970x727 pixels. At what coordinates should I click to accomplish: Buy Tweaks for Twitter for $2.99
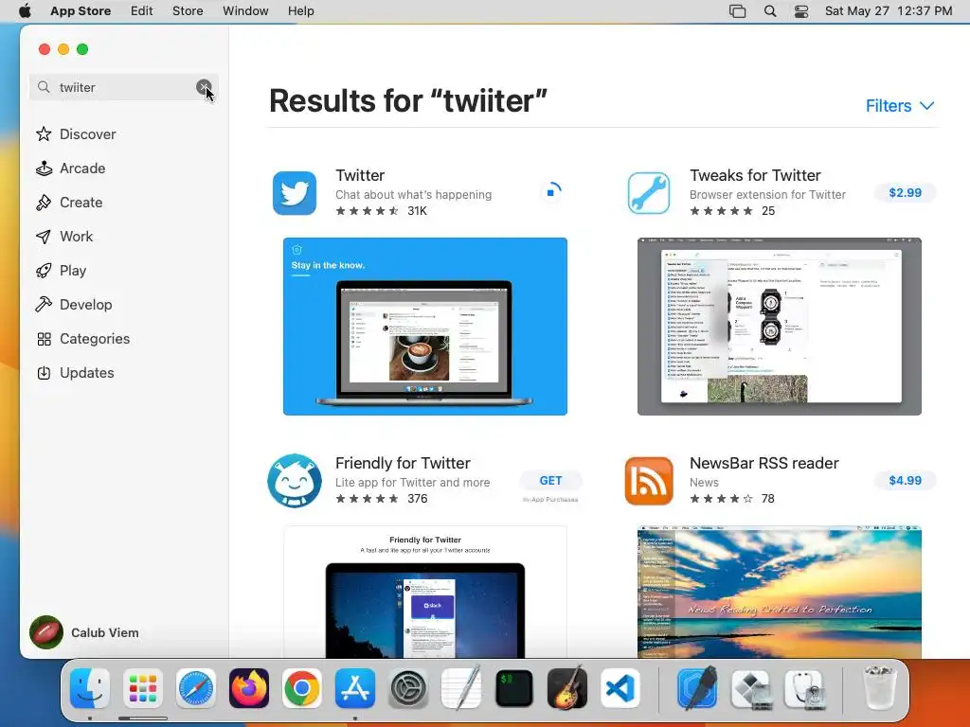[905, 192]
